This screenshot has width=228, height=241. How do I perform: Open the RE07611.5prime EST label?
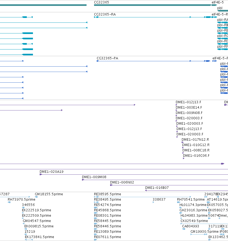(x=107, y=237)
